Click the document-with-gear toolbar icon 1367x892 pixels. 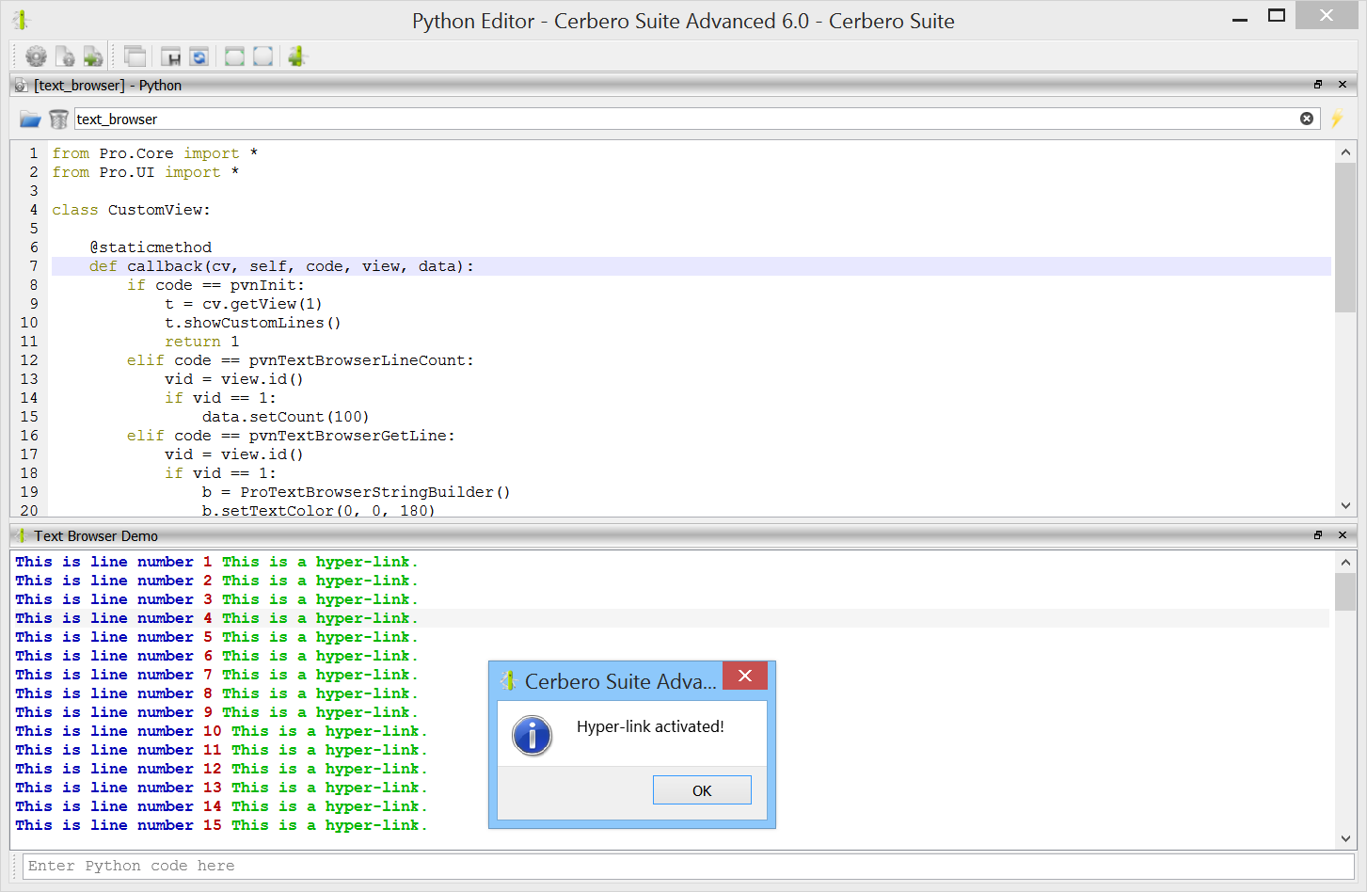coord(65,56)
